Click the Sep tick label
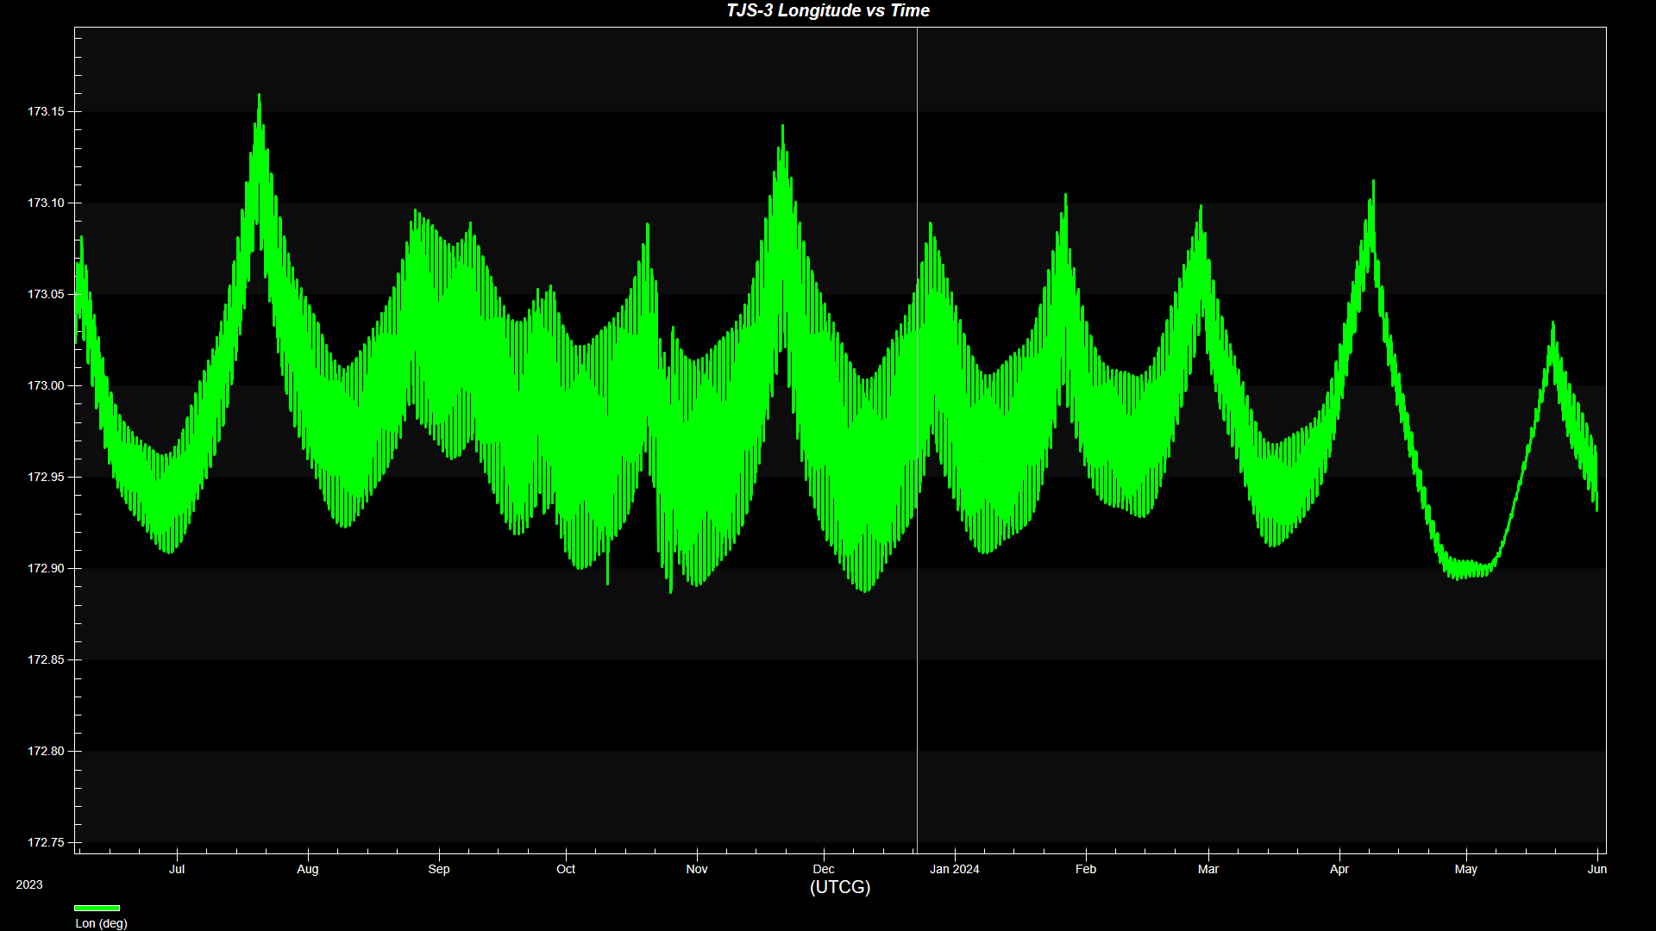 point(439,869)
